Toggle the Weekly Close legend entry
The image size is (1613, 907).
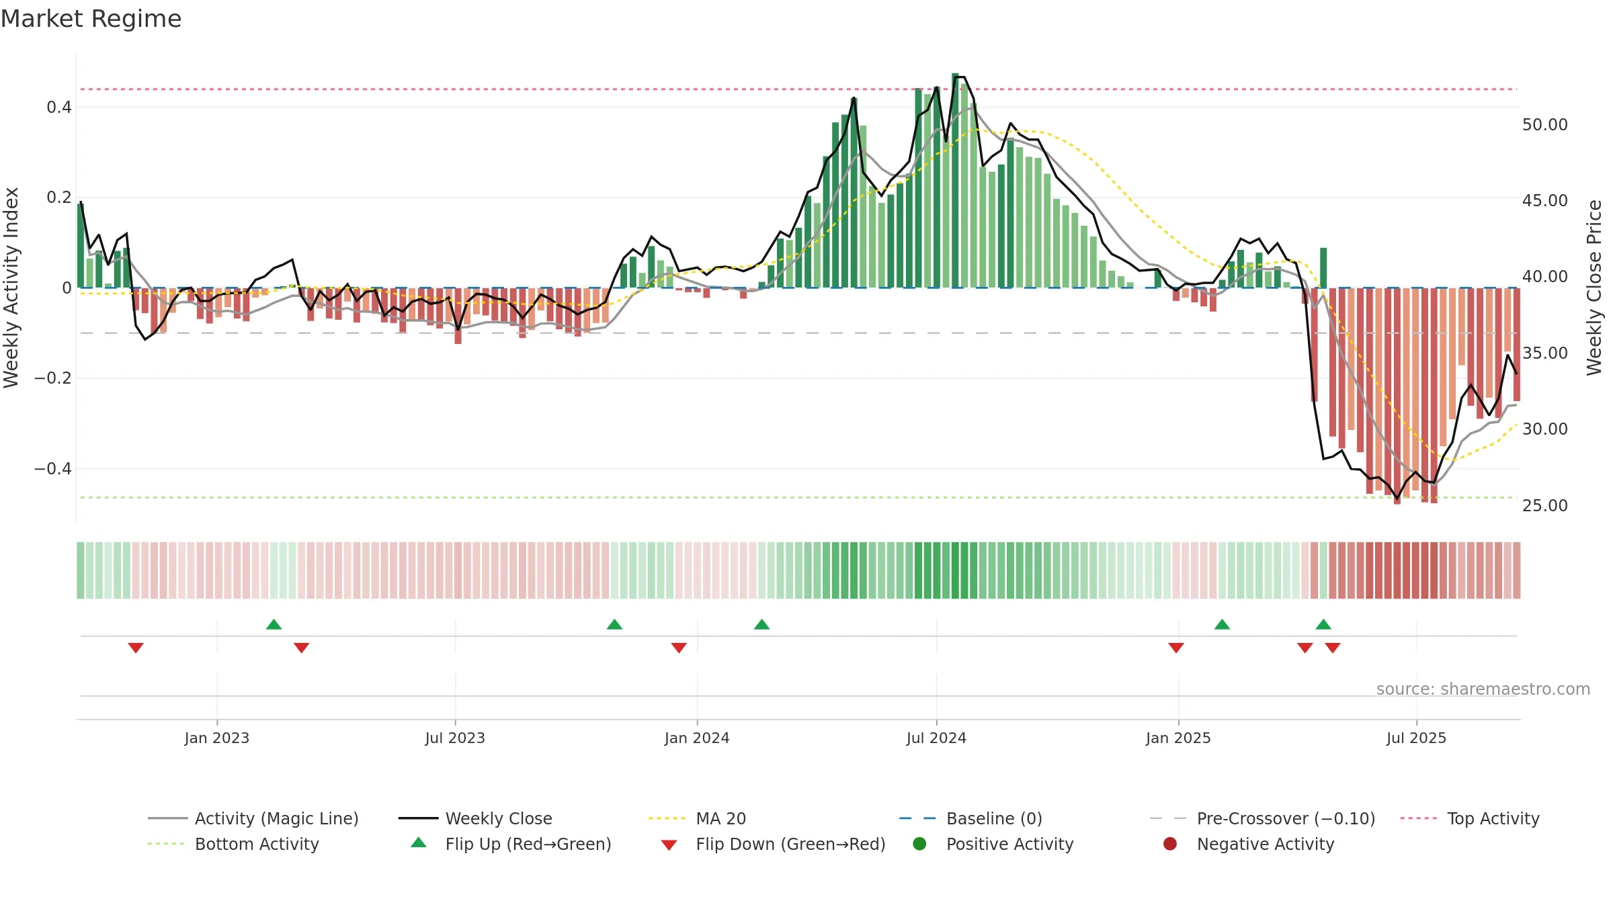click(x=475, y=818)
